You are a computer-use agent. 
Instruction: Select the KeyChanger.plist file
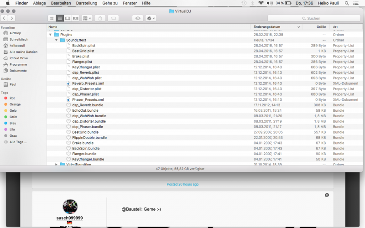86,67
